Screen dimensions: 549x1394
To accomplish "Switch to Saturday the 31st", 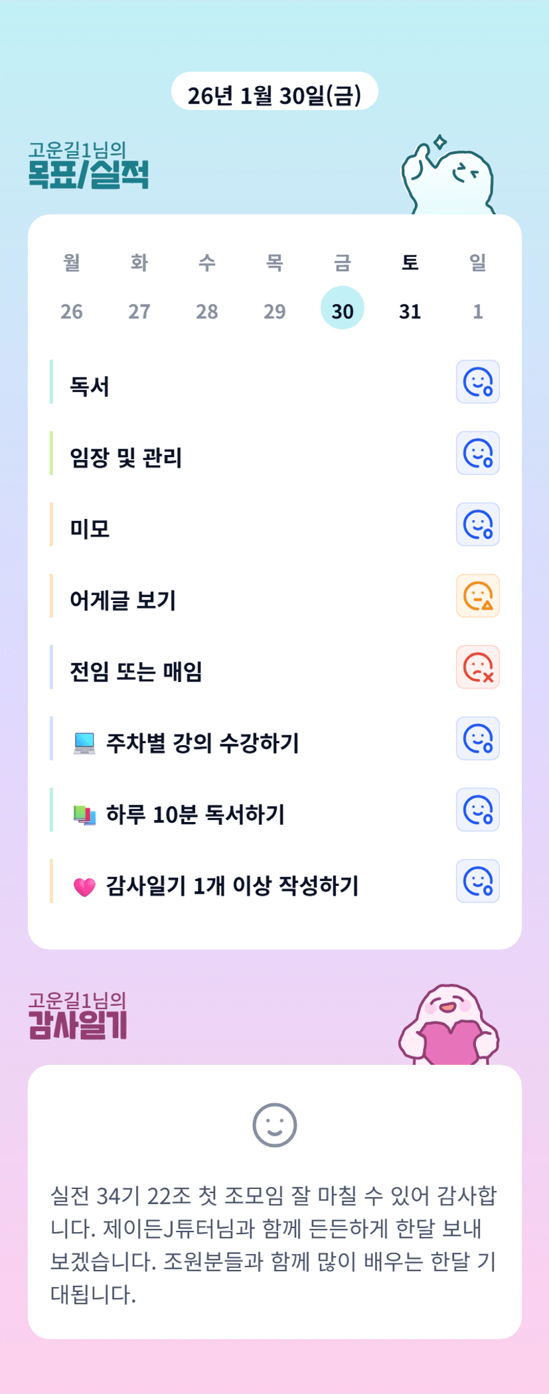I will click(x=410, y=311).
